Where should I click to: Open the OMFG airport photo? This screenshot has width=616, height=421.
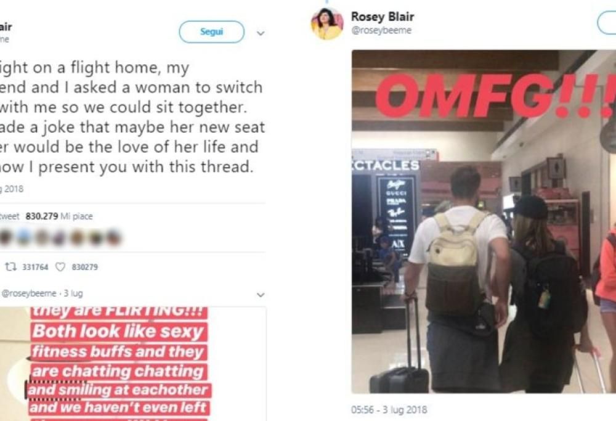[484, 221]
